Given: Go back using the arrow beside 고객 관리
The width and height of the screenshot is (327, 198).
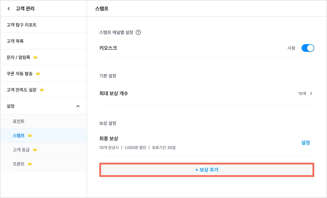Looking at the screenshot, I should [9, 9].
